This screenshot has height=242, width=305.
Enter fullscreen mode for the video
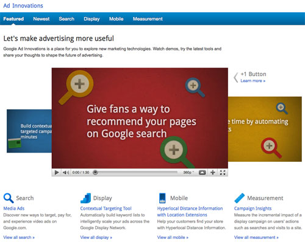[x=223, y=172]
